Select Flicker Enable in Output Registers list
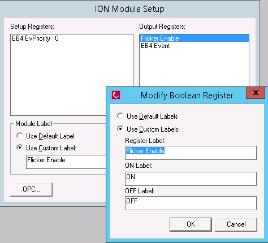268x243 pixels. click(x=194, y=38)
